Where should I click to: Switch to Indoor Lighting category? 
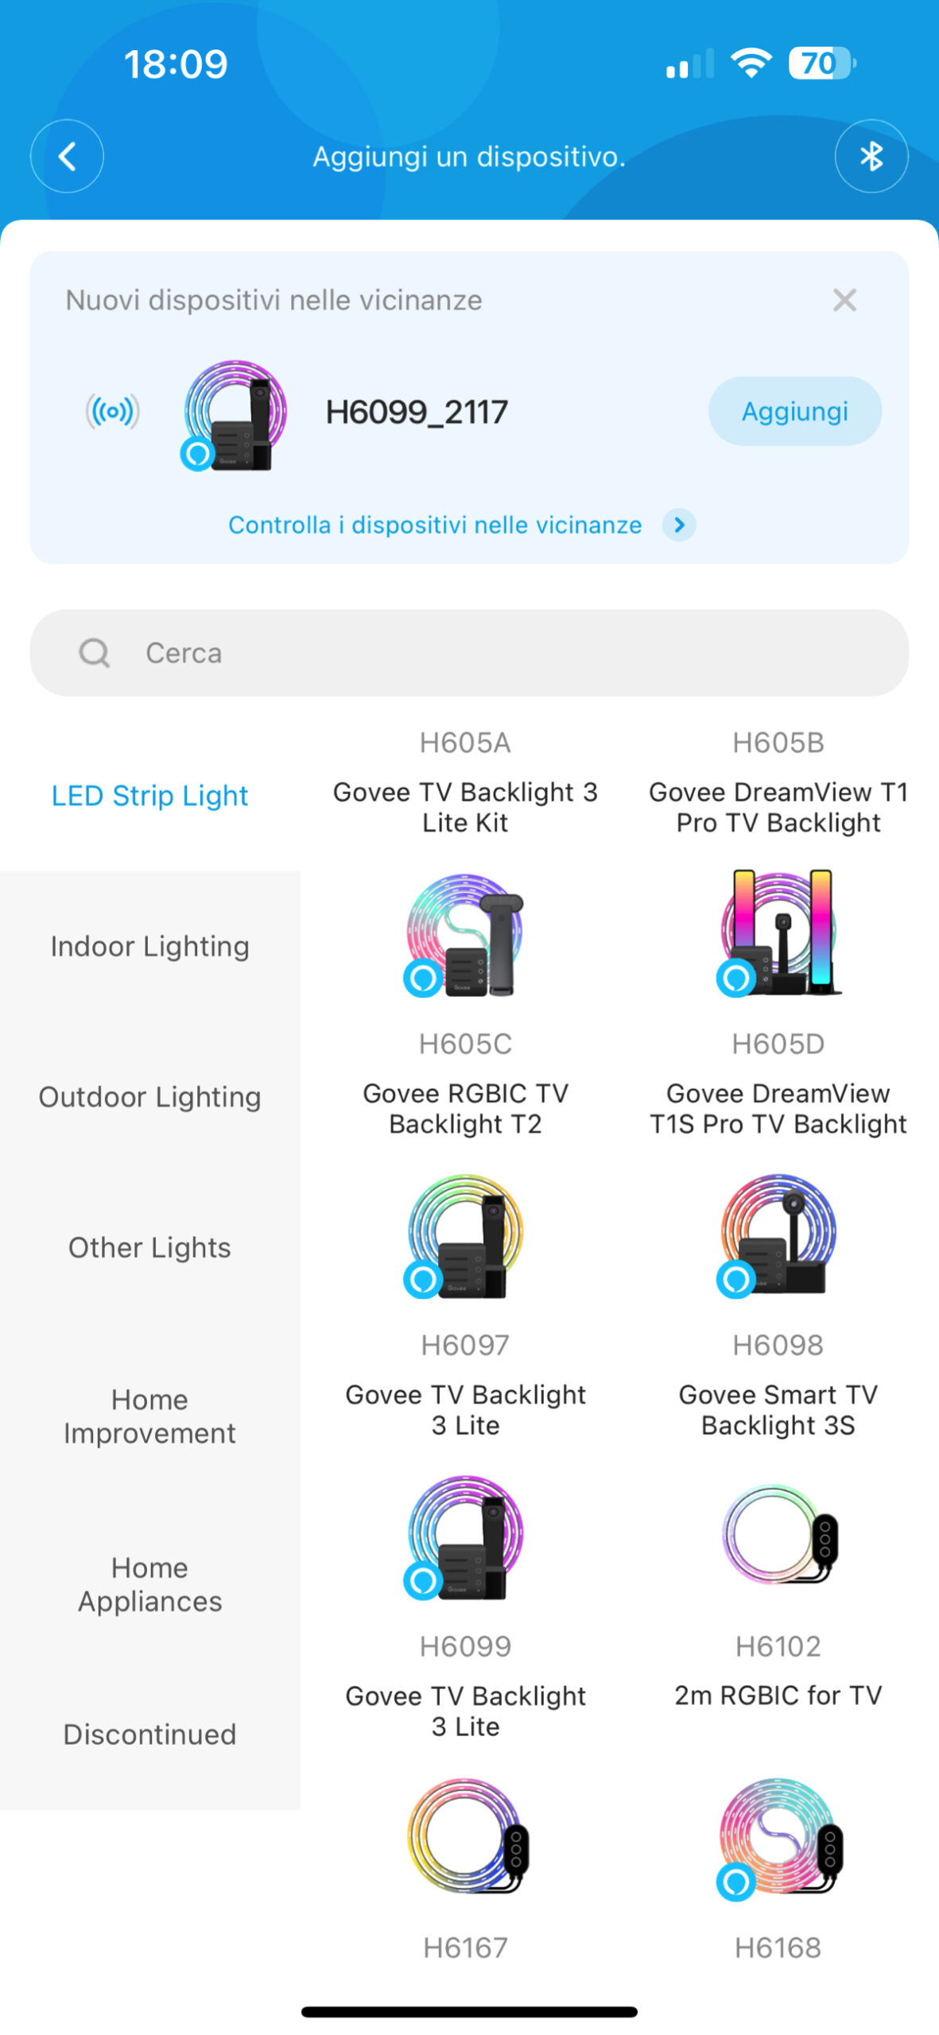click(149, 946)
